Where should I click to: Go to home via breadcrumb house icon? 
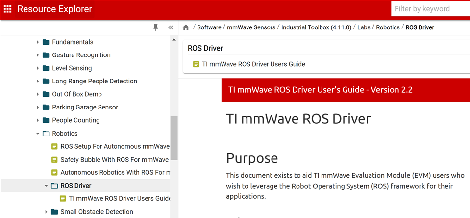click(x=186, y=27)
